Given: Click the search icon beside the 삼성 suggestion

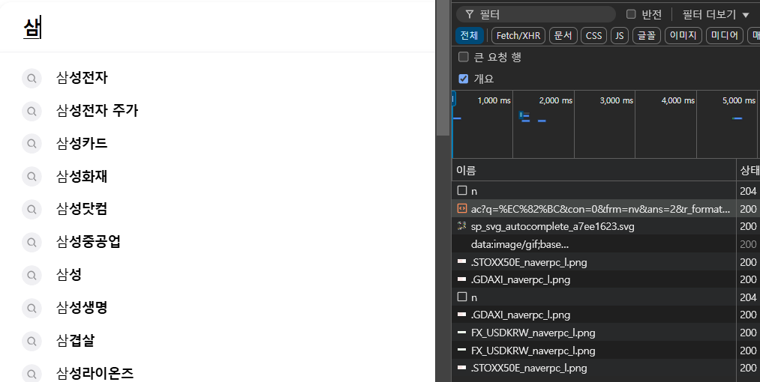Looking at the screenshot, I should (32, 275).
